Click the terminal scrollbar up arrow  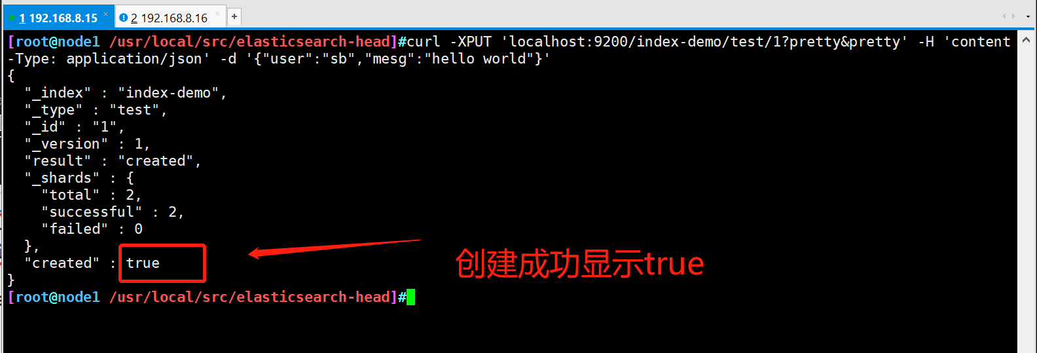click(1026, 40)
